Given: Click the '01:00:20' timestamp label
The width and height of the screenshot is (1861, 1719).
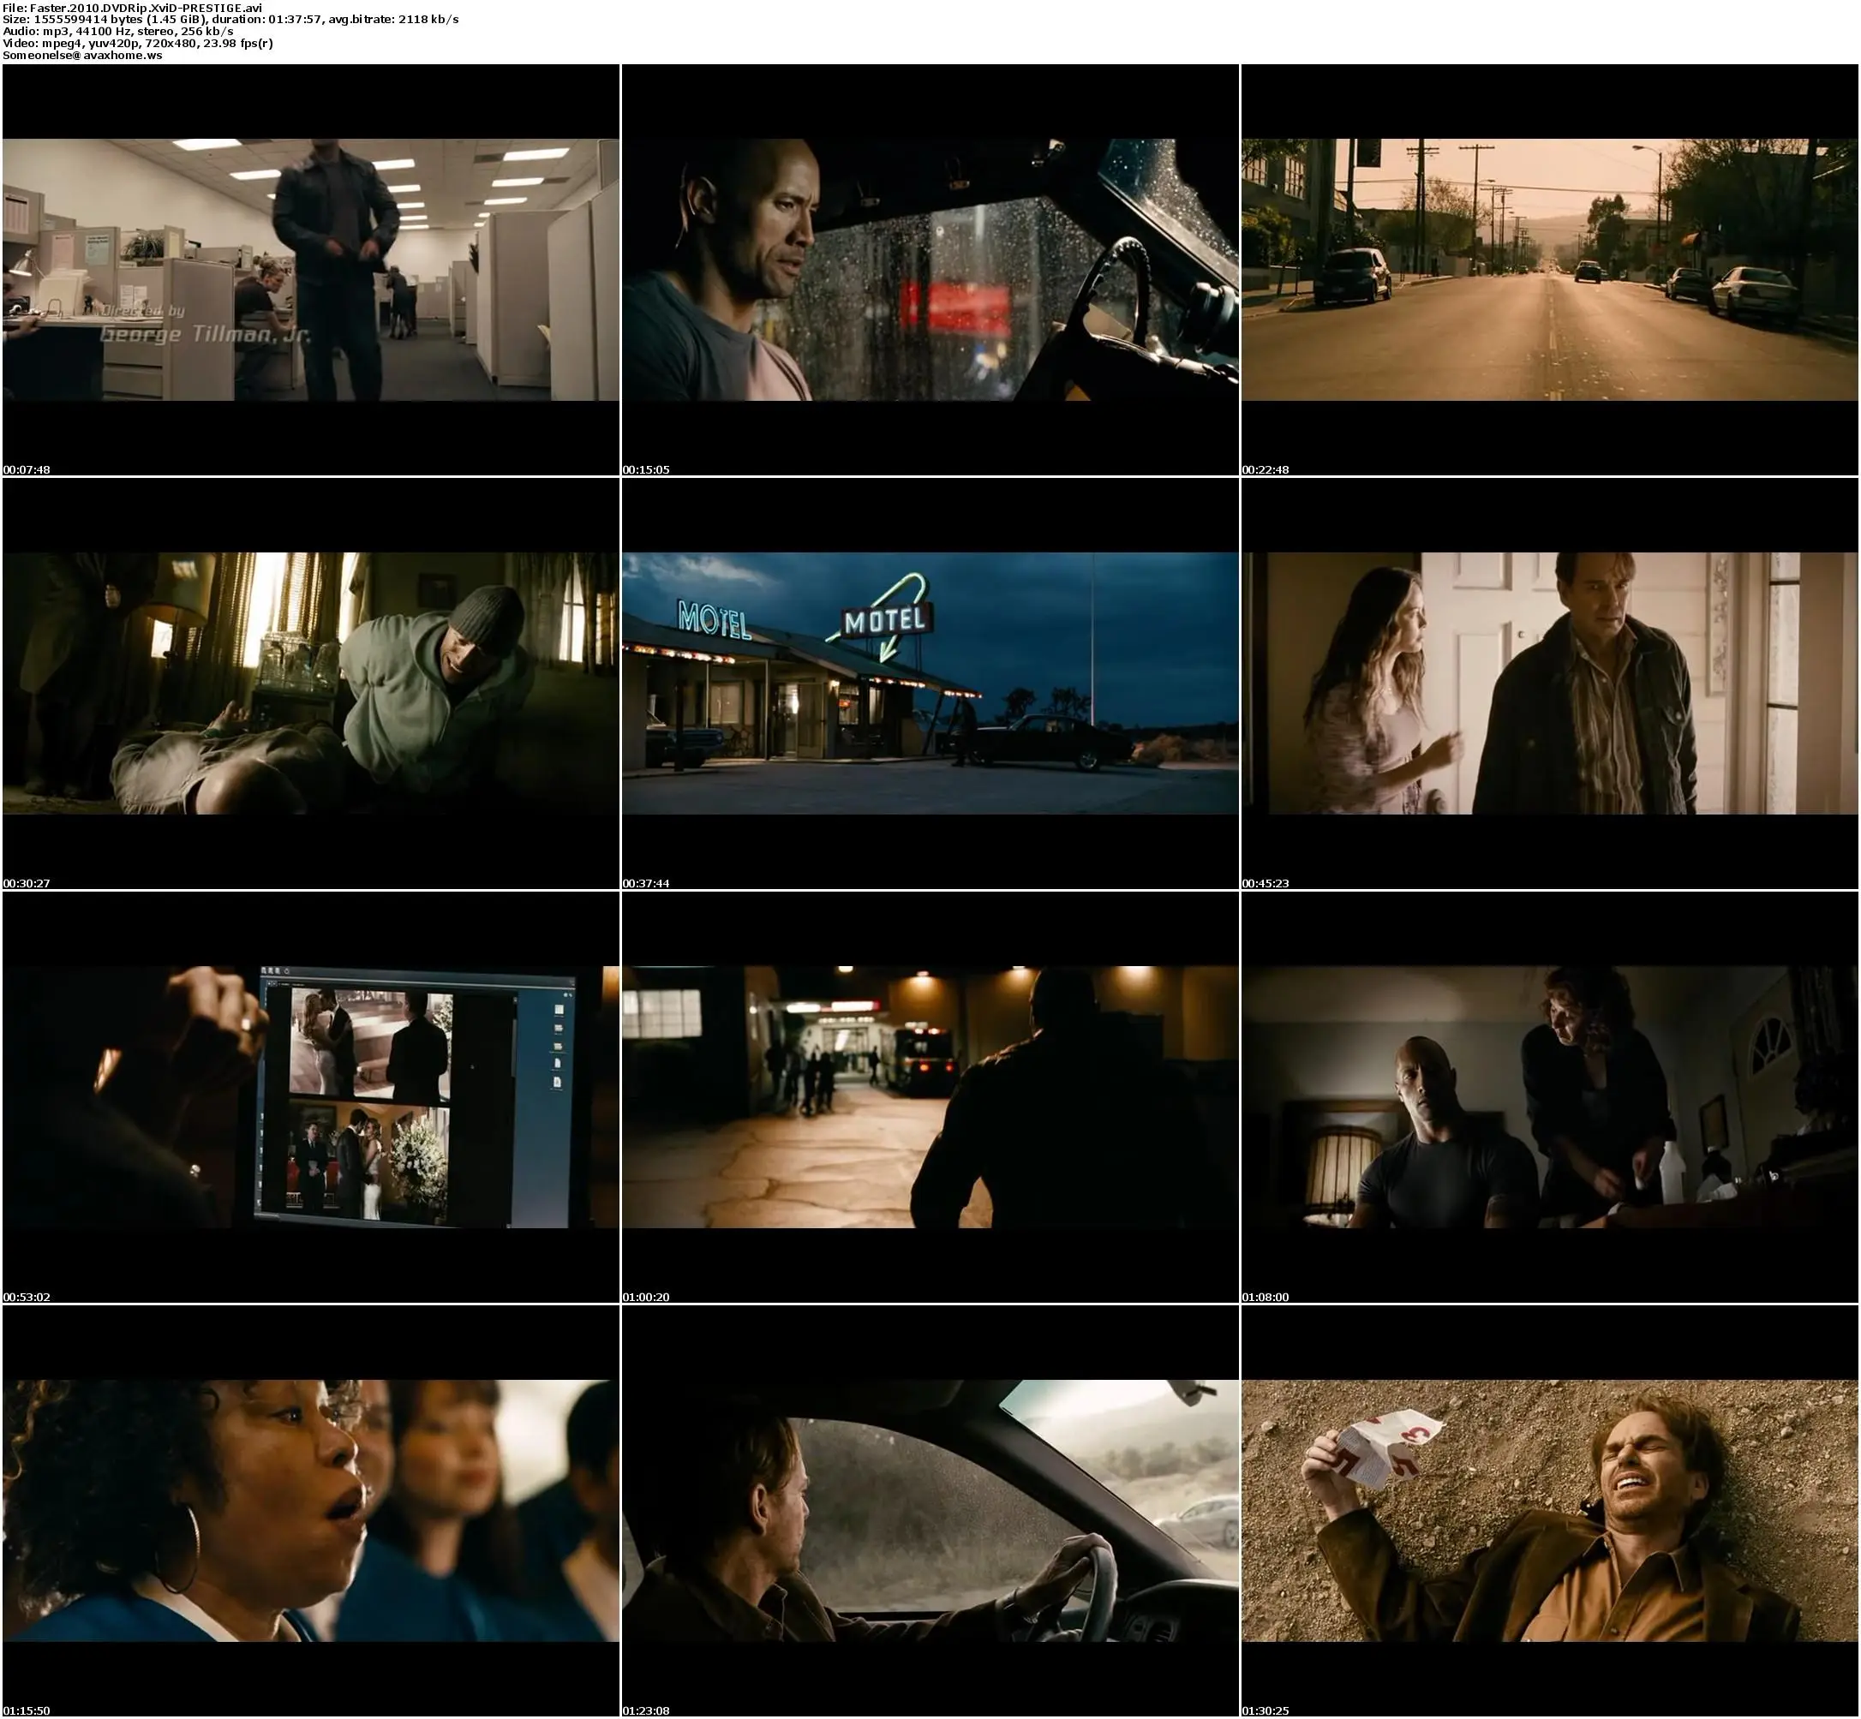Looking at the screenshot, I should pyautogui.click(x=646, y=1297).
